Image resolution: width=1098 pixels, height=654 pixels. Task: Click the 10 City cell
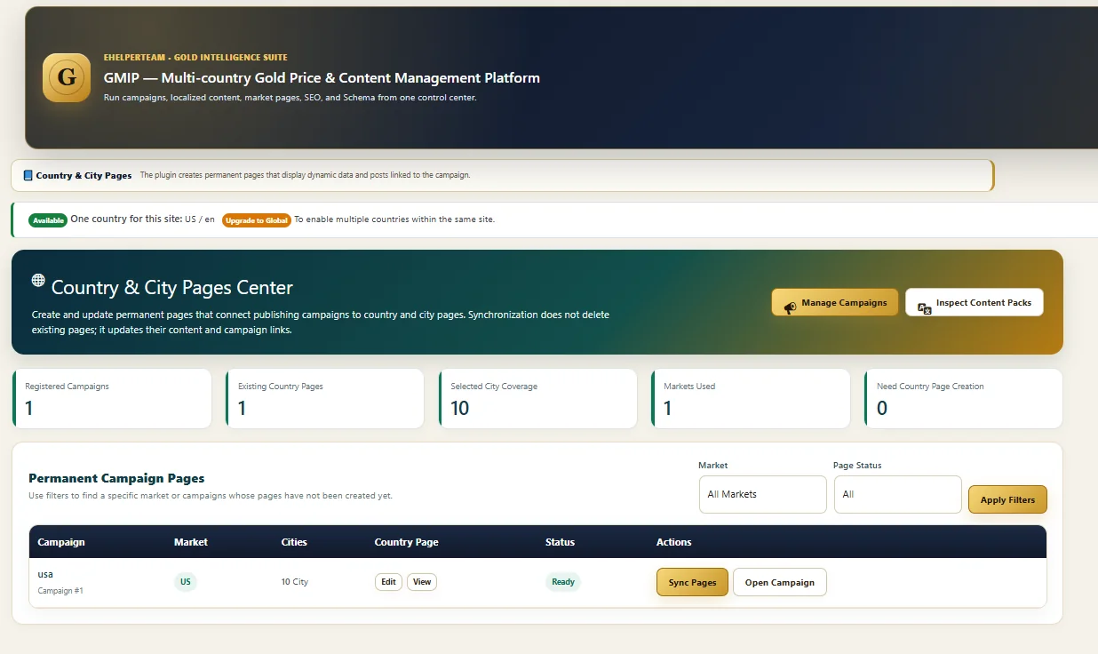[294, 582]
